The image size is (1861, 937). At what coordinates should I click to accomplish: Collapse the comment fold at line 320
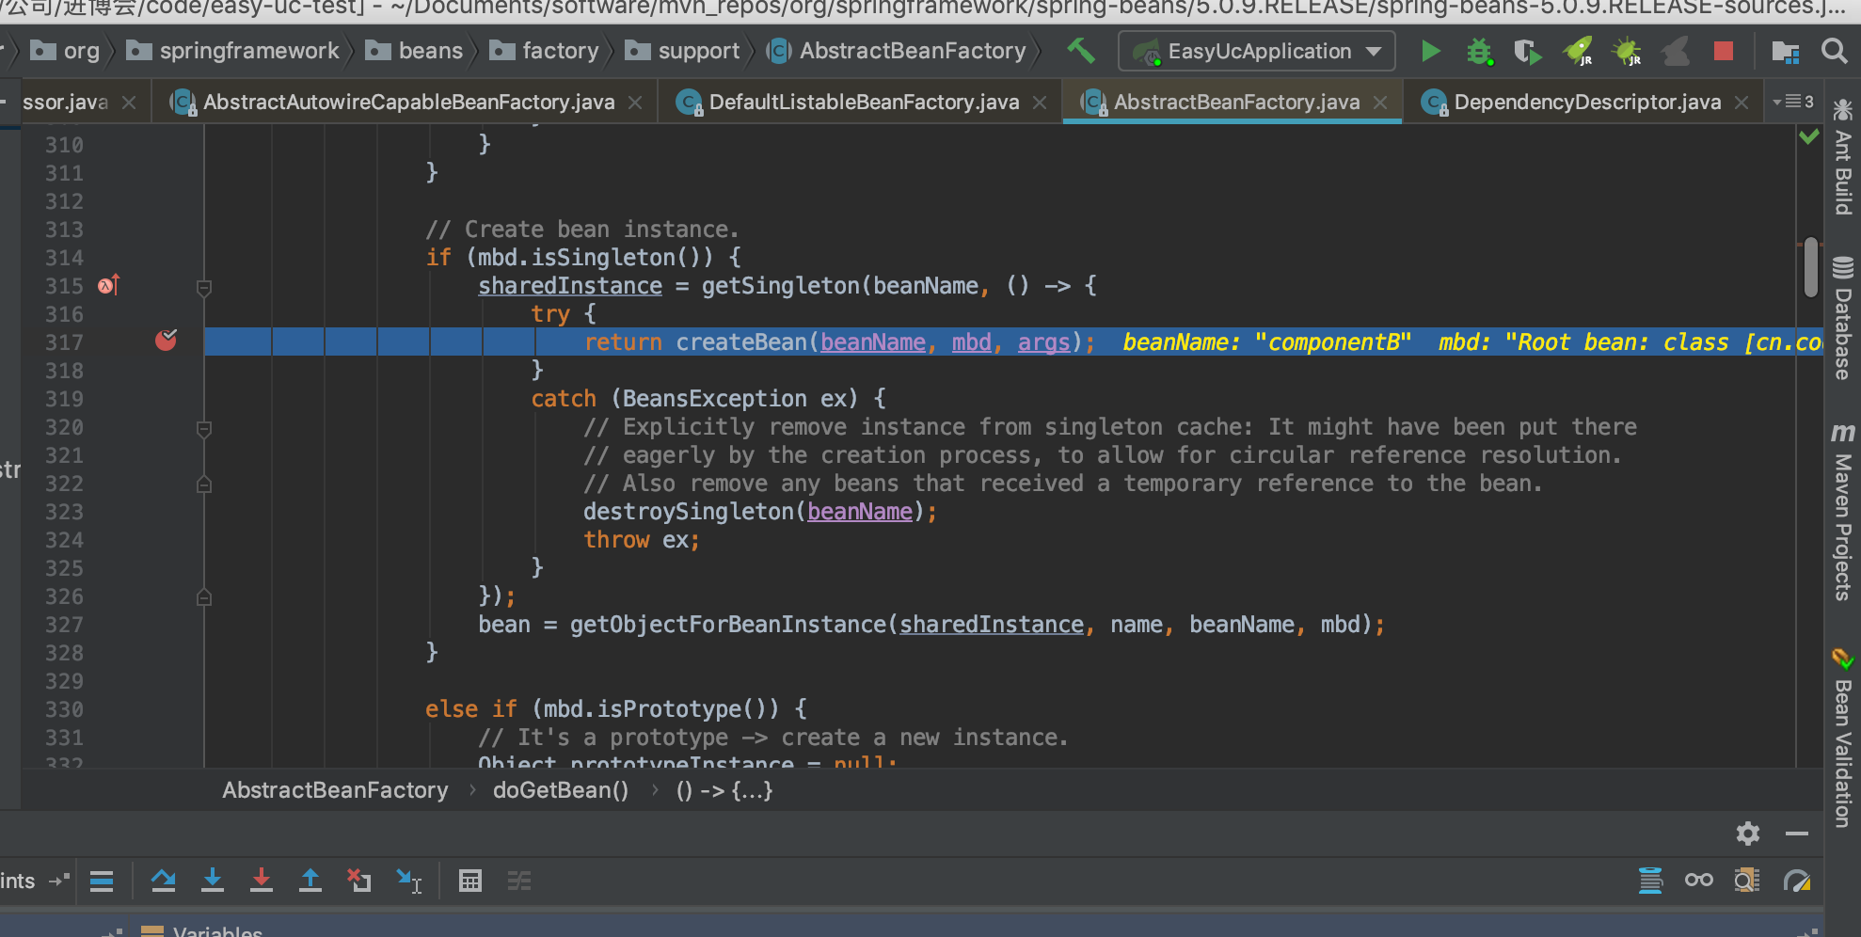click(204, 428)
